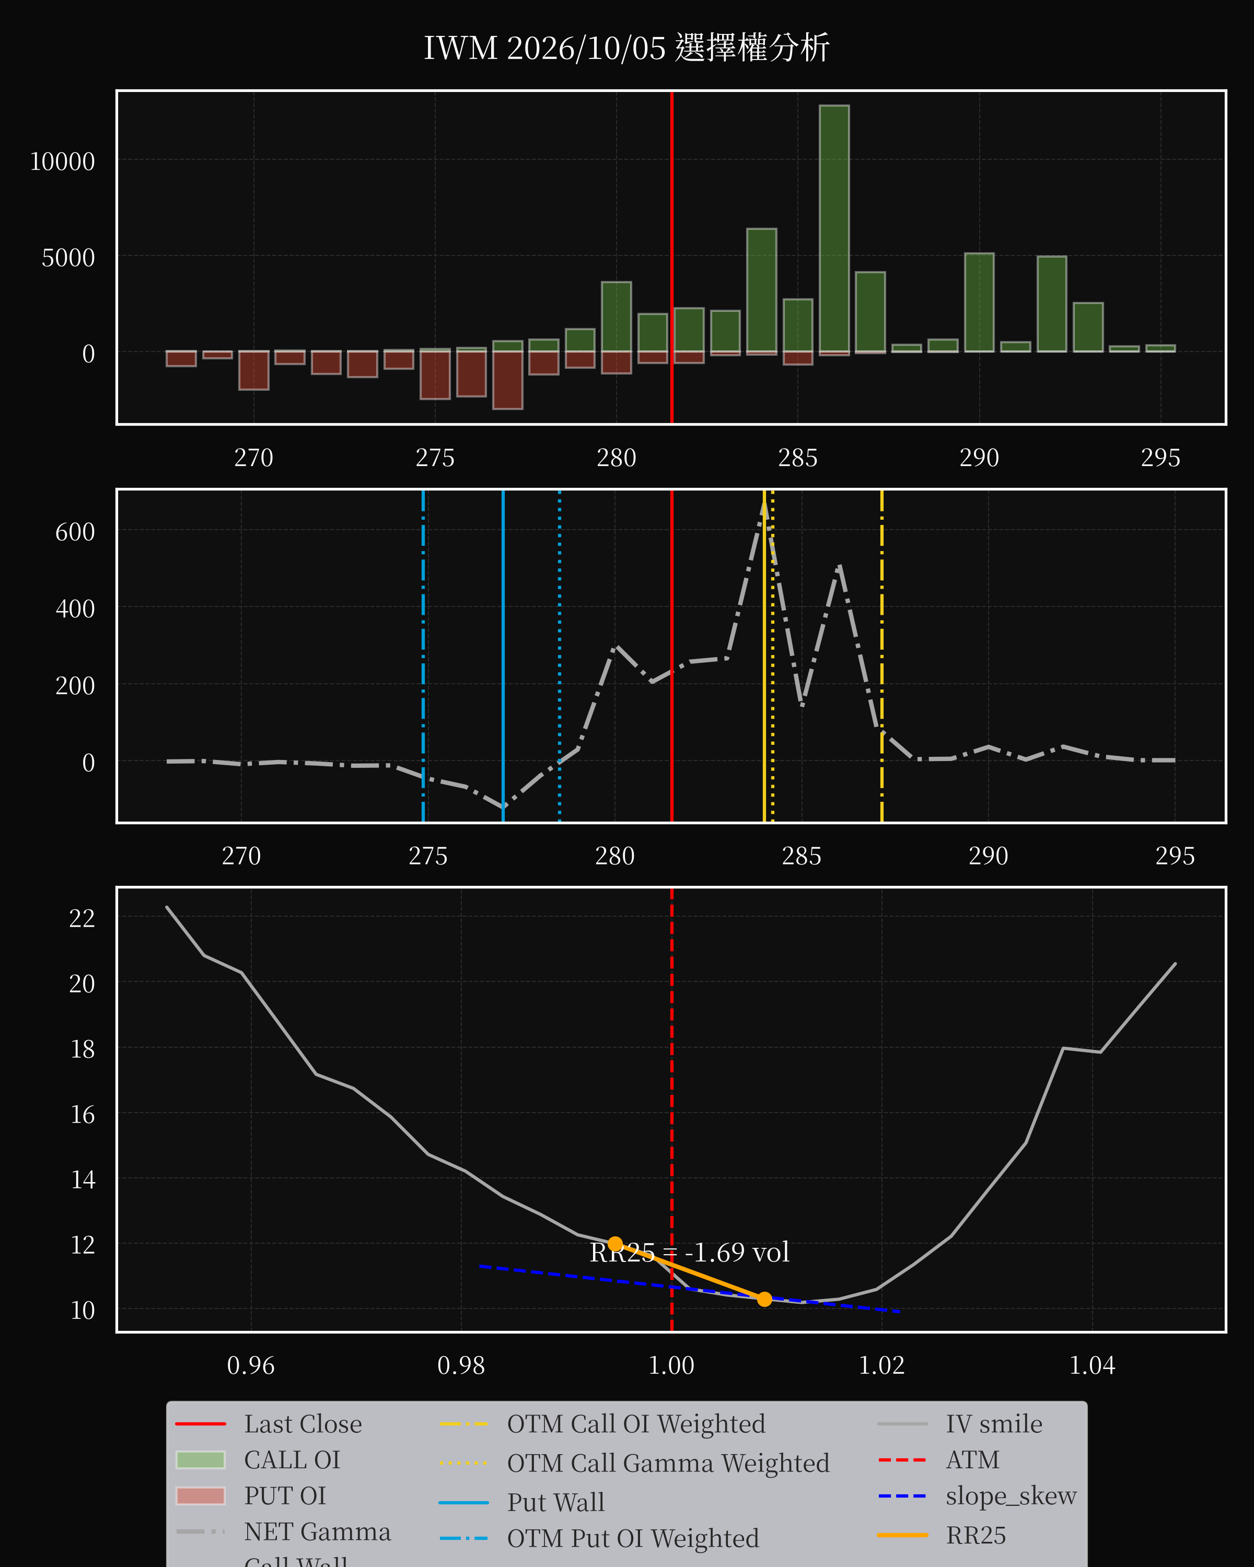This screenshot has height=1567, width=1254.
Task: Click the 400 tick on gamma chart
Action: pyautogui.click(x=75, y=609)
